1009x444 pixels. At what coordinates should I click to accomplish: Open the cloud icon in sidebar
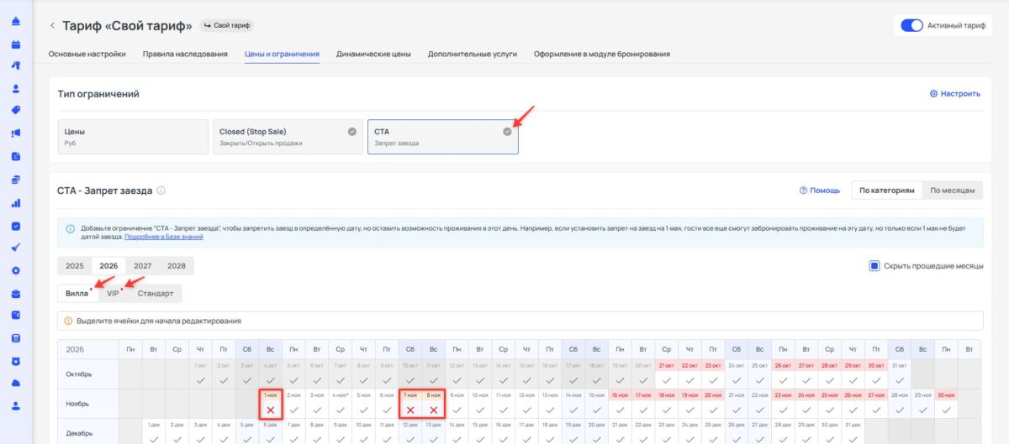[16, 384]
